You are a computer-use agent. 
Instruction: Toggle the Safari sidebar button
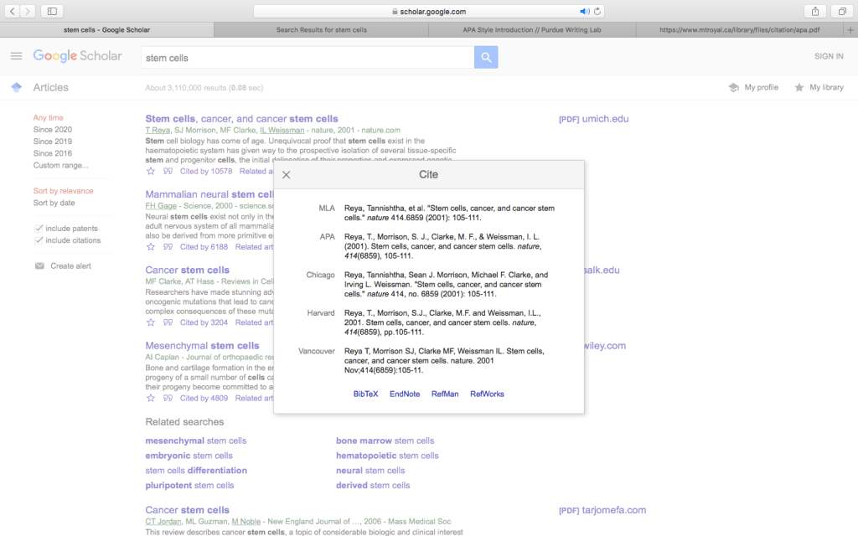point(52,11)
